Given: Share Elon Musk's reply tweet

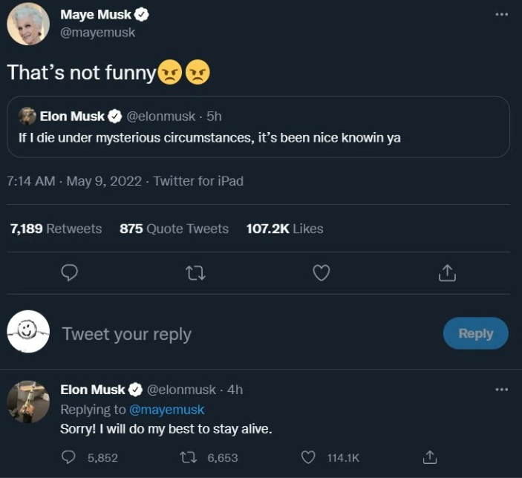Looking at the screenshot, I should pyautogui.click(x=428, y=458).
